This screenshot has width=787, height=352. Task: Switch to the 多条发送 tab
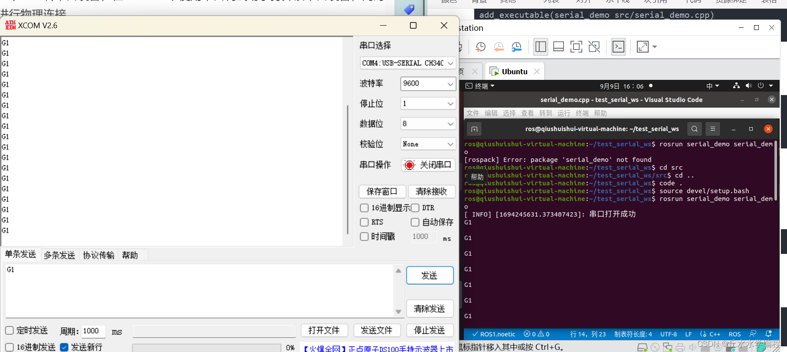pyautogui.click(x=59, y=255)
